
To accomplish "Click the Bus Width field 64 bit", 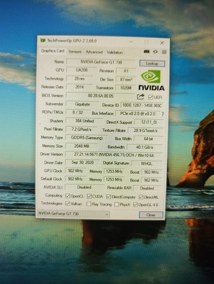I will pos(148,139).
